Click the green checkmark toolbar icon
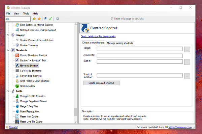The image size is (202, 134). [50, 19]
